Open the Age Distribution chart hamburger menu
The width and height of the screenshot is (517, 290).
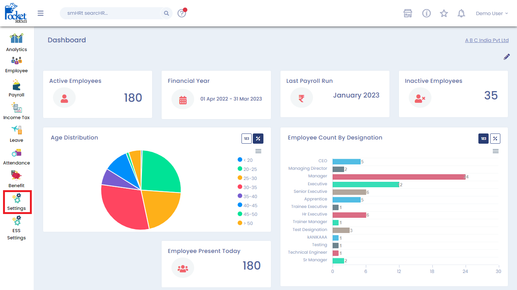pyautogui.click(x=258, y=151)
